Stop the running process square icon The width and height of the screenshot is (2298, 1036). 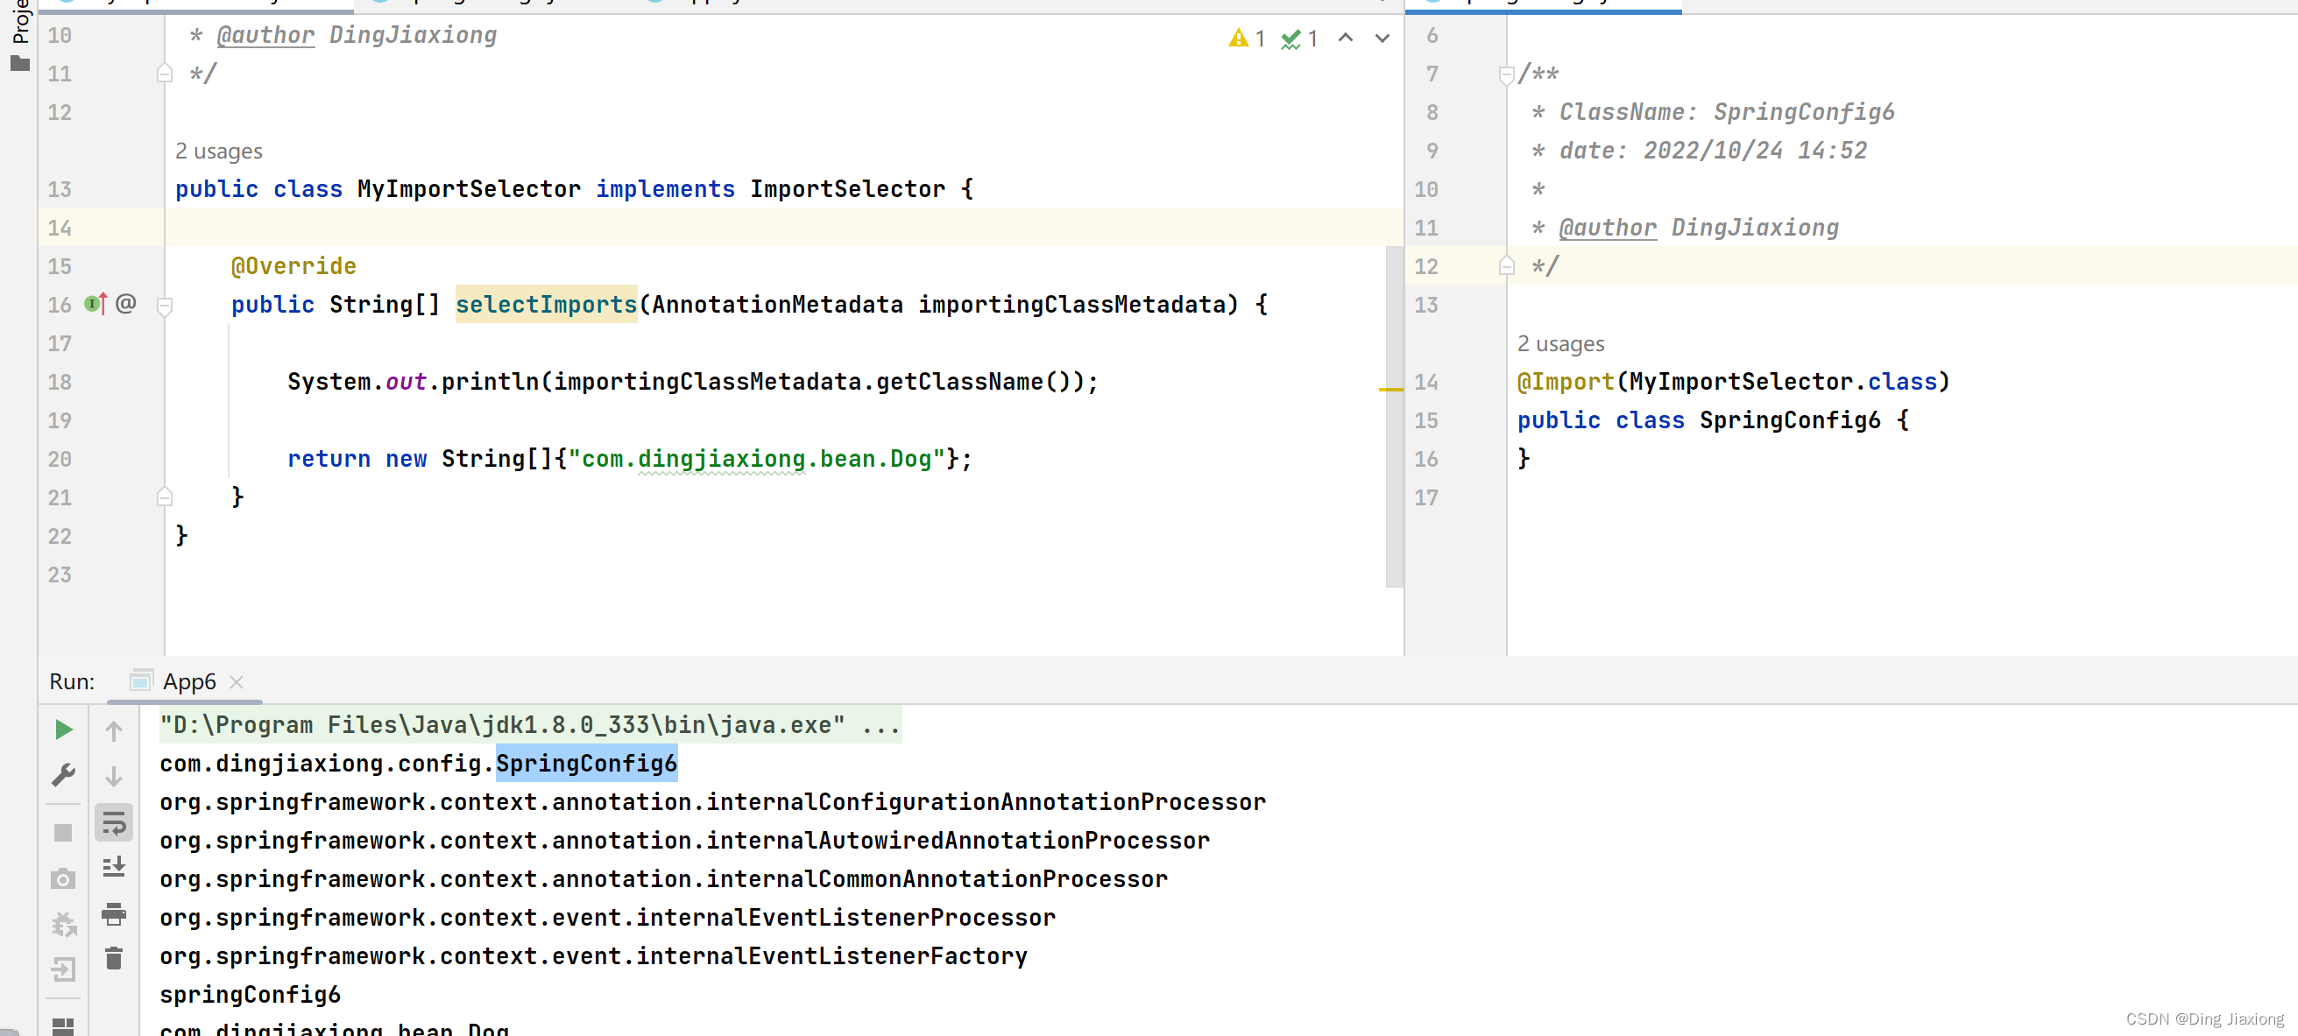63,833
